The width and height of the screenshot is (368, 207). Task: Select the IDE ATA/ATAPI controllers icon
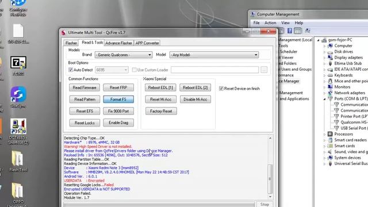click(x=330, y=69)
